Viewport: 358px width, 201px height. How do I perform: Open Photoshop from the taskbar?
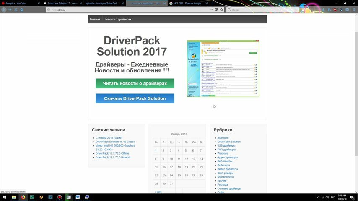pos(50,197)
